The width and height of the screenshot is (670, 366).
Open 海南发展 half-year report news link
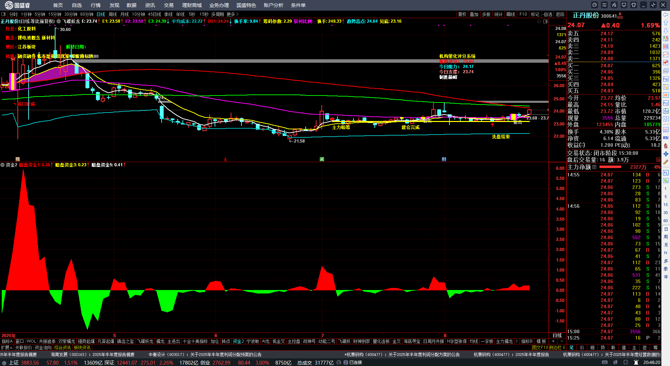(92, 354)
